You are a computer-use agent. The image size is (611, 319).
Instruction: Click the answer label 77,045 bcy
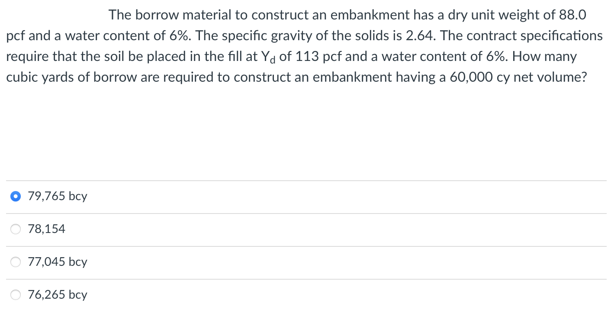coord(57,262)
